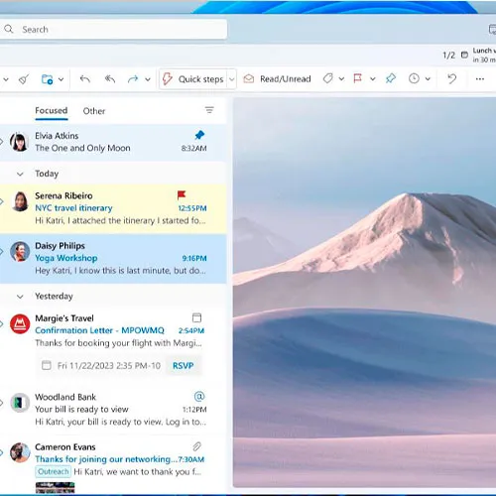
Task: Click the Lunch reminder calendar icon
Action: [x=464, y=55]
